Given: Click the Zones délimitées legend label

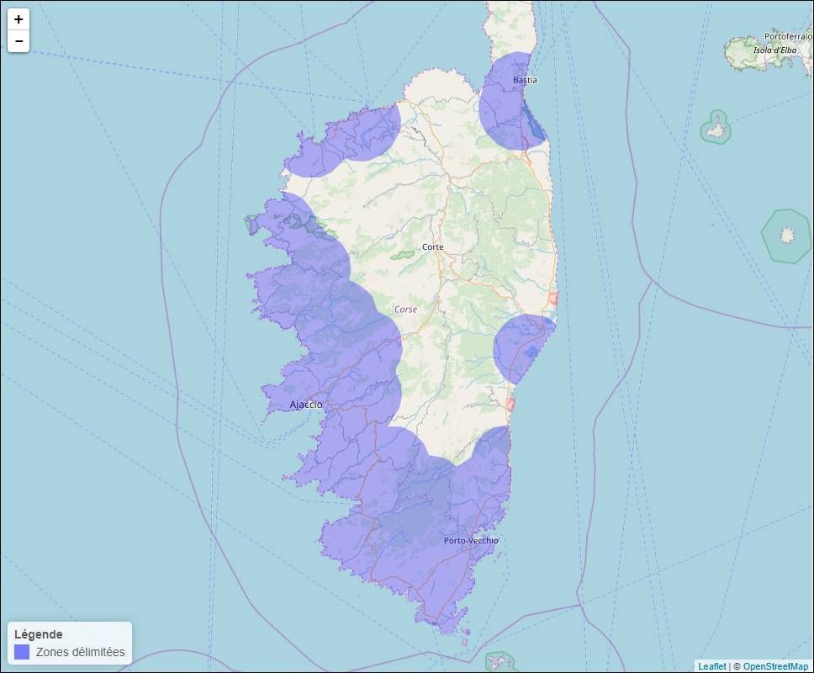Looking at the screenshot, I should point(81,652).
